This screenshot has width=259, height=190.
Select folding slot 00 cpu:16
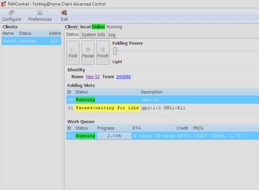(x=163, y=100)
